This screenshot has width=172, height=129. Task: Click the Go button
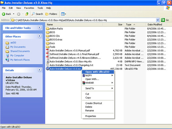165,20
